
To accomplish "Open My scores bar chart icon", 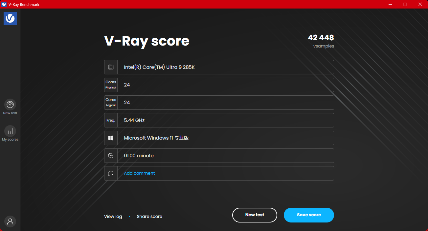I will point(10,131).
